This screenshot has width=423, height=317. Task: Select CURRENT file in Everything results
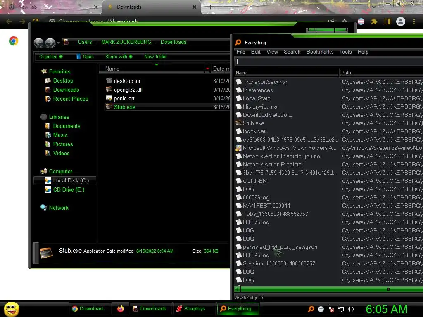pyautogui.click(x=256, y=181)
